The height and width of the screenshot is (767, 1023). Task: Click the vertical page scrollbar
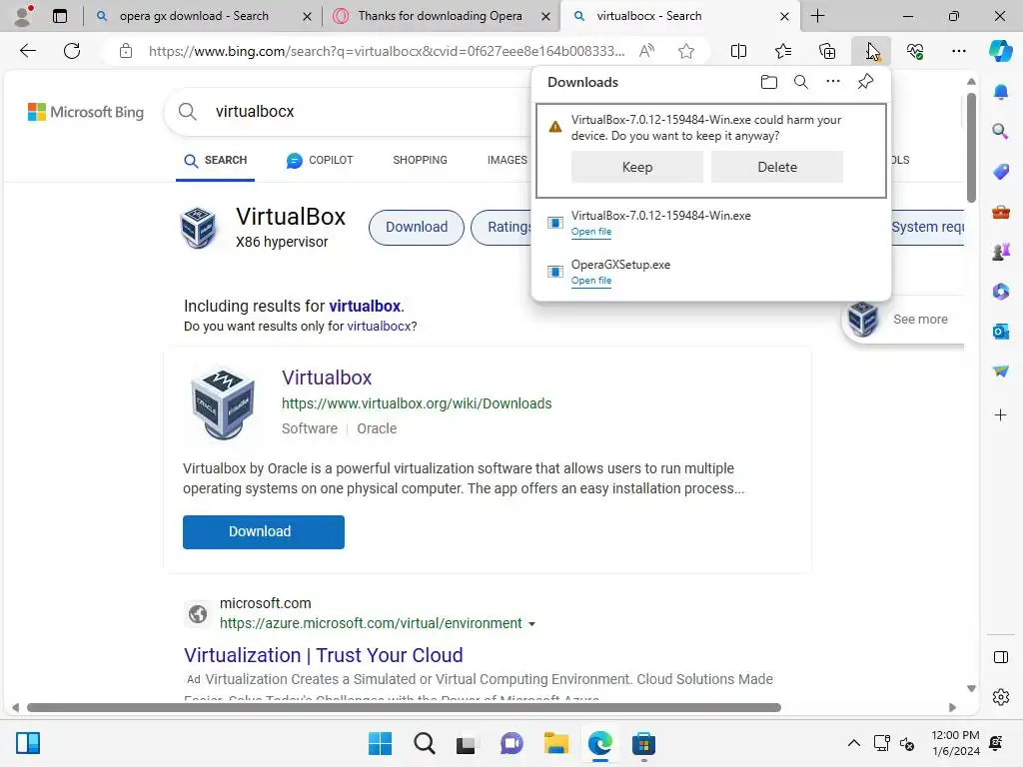tap(971, 148)
